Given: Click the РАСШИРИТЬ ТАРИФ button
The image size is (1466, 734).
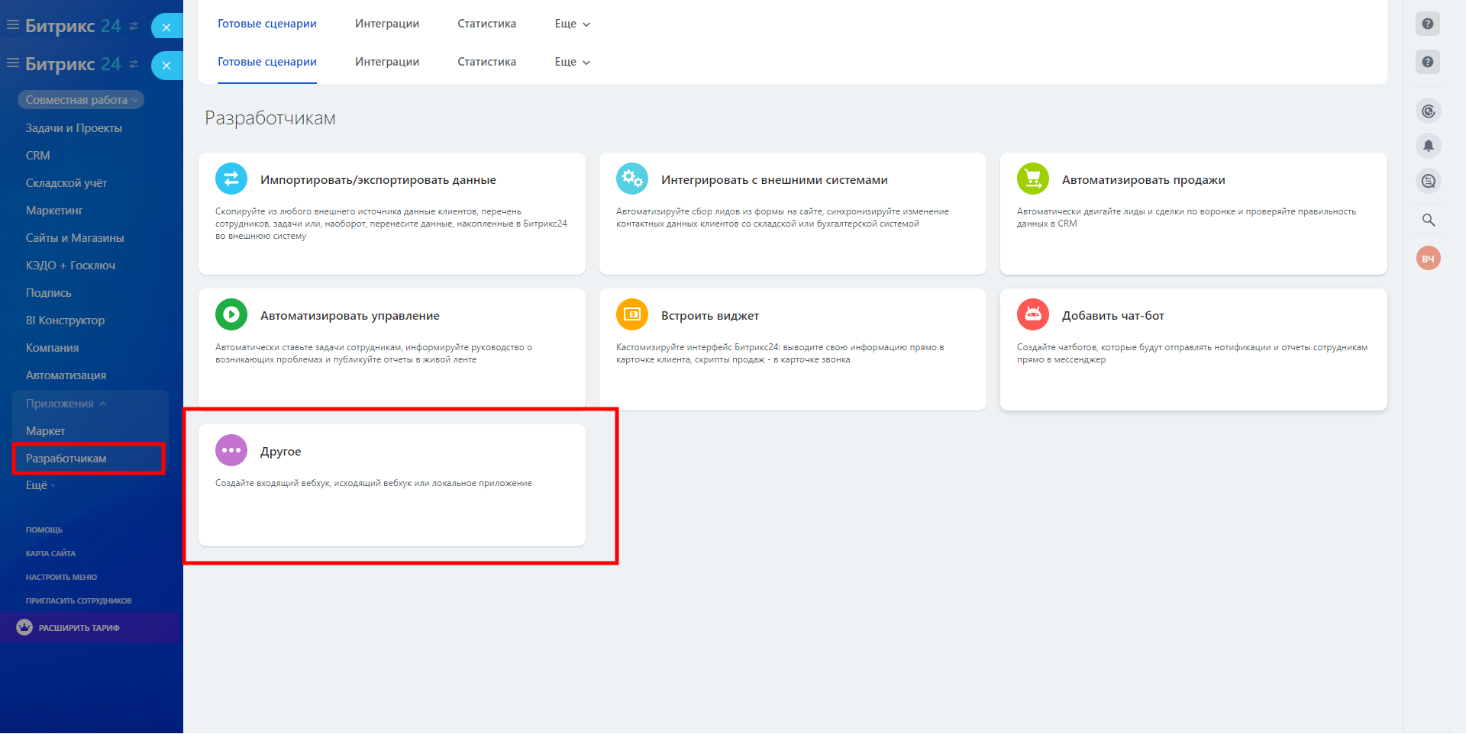Looking at the screenshot, I should pyautogui.click(x=89, y=627).
